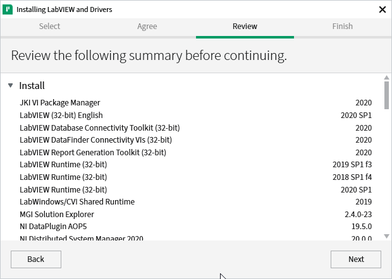The image size is (392, 279).
Task: Switch to the Select step tab
Action: (49, 27)
